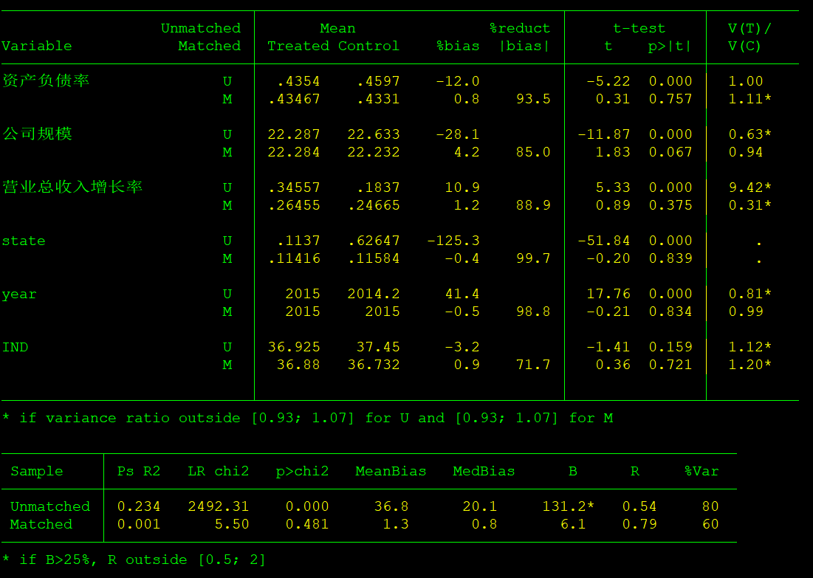Click the 'Sample' header in summary table

[37, 471]
